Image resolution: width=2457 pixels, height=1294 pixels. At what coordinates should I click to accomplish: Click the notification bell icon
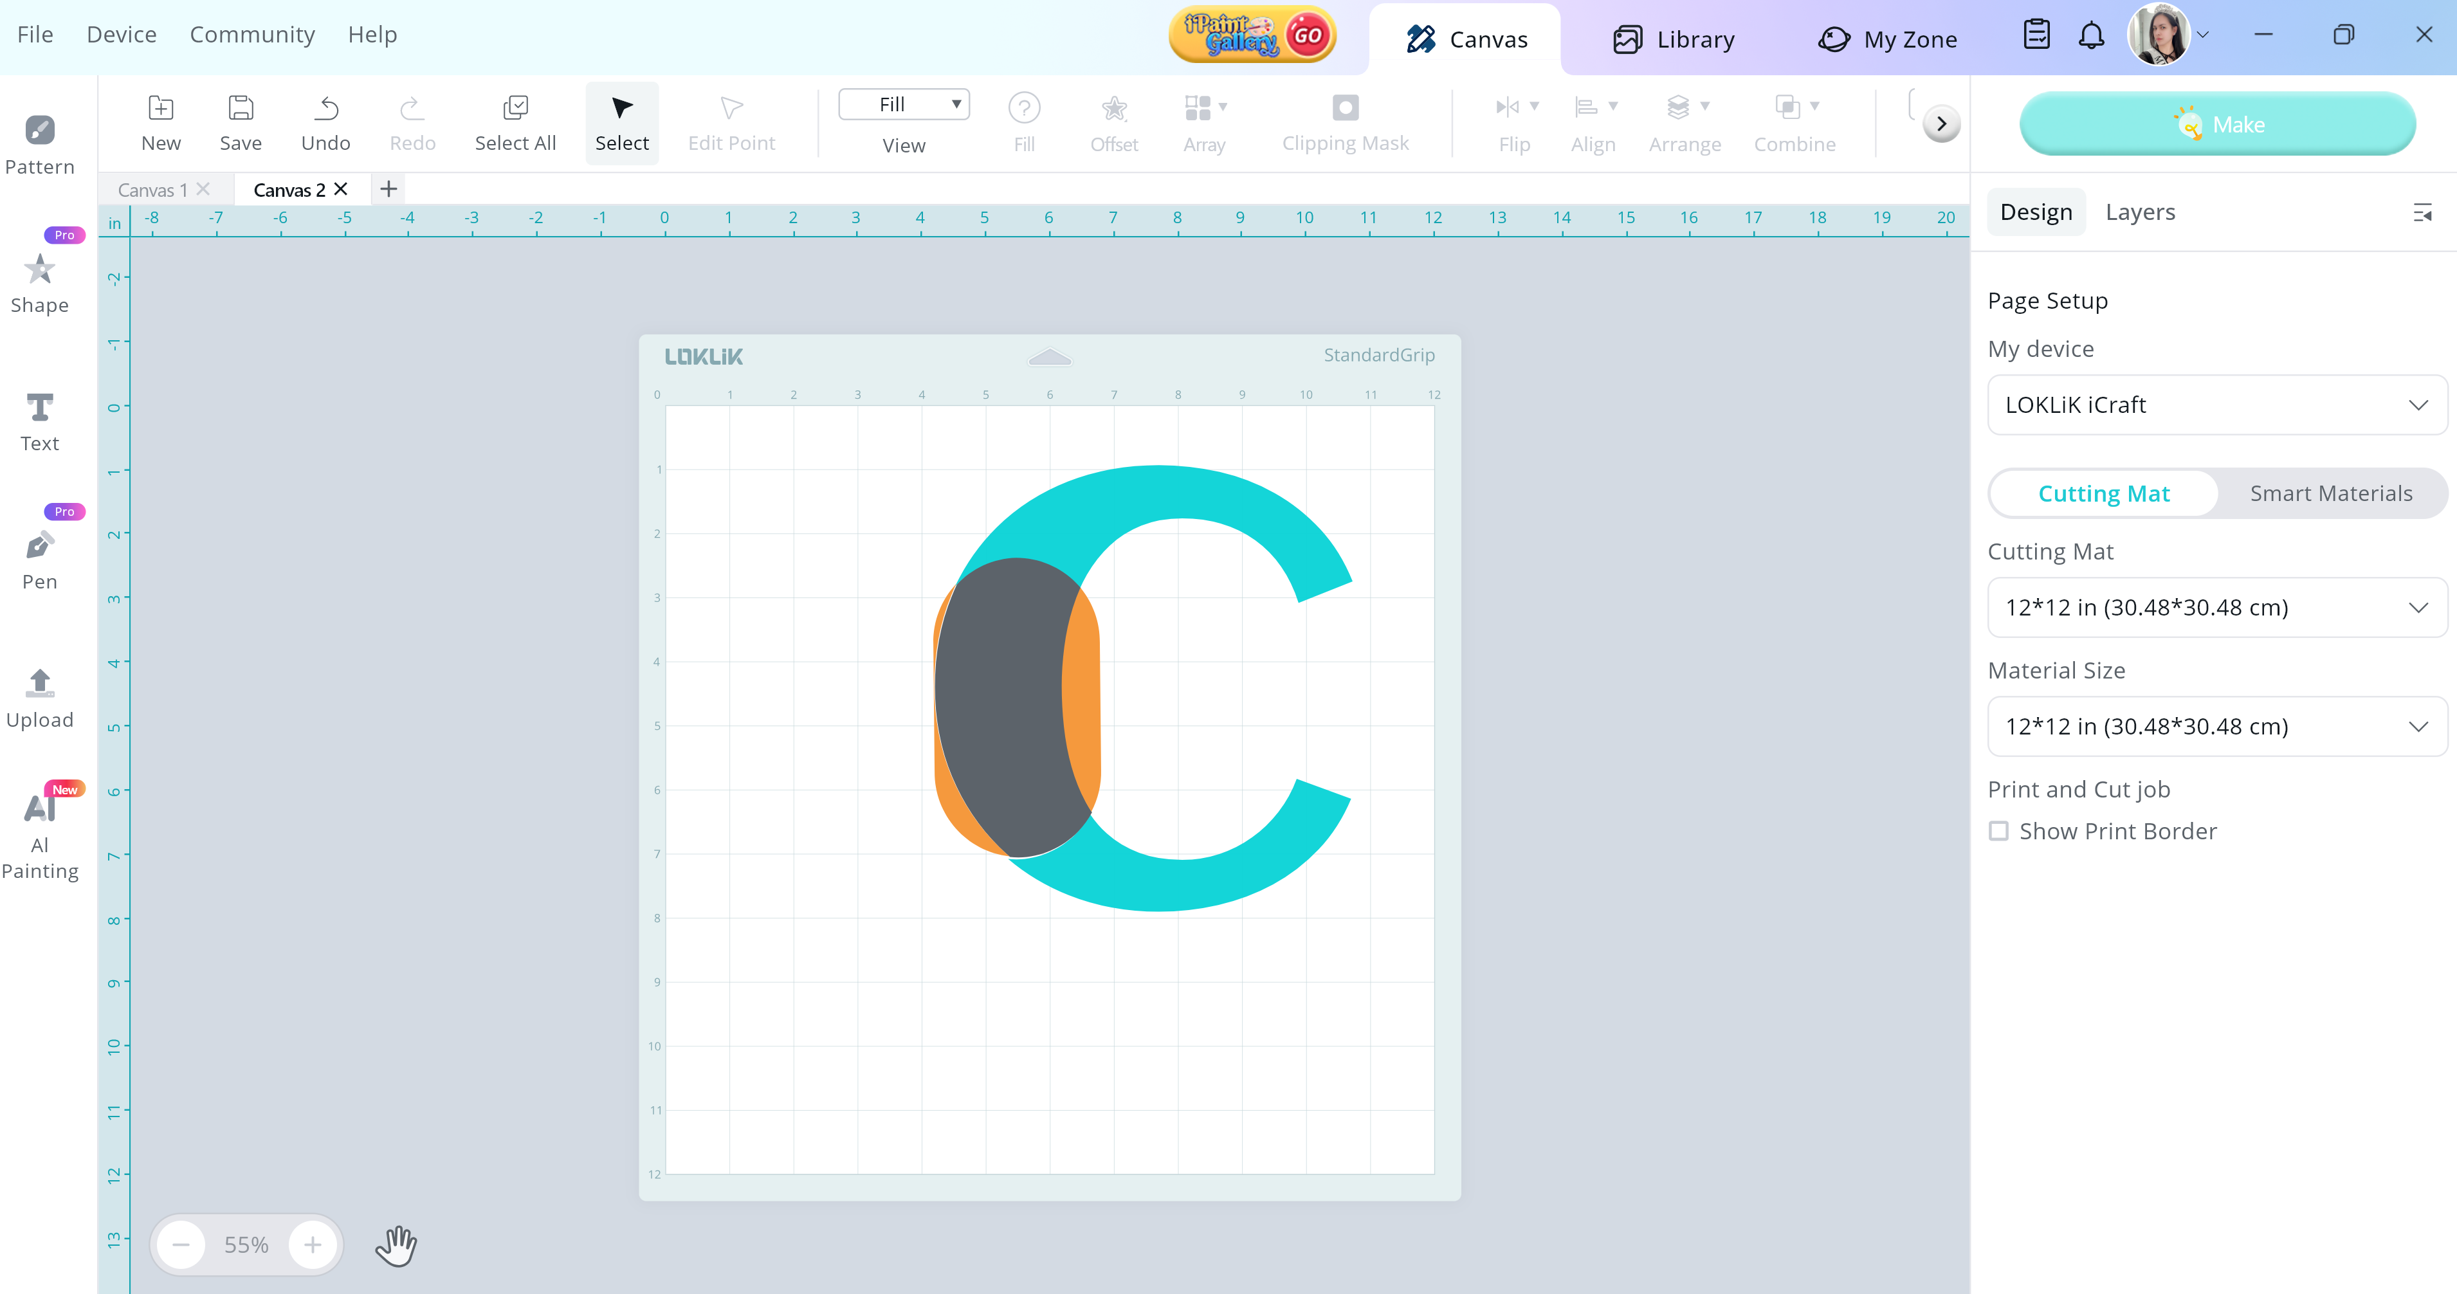pos(2091,36)
